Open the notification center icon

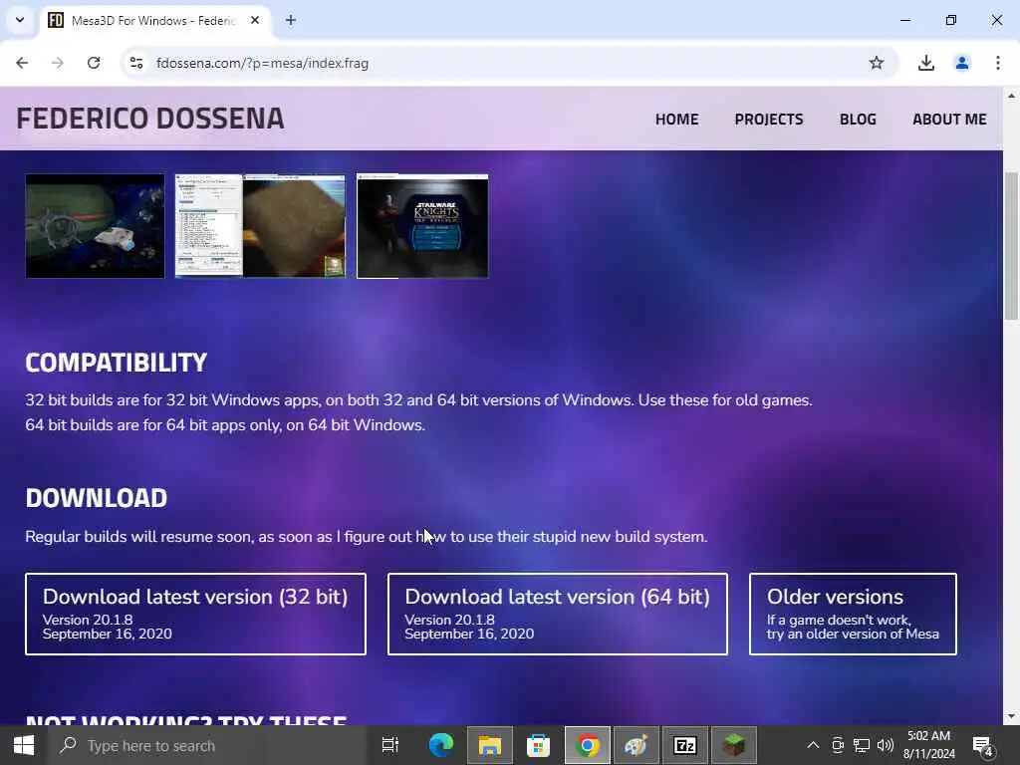pyautogui.click(x=981, y=745)
